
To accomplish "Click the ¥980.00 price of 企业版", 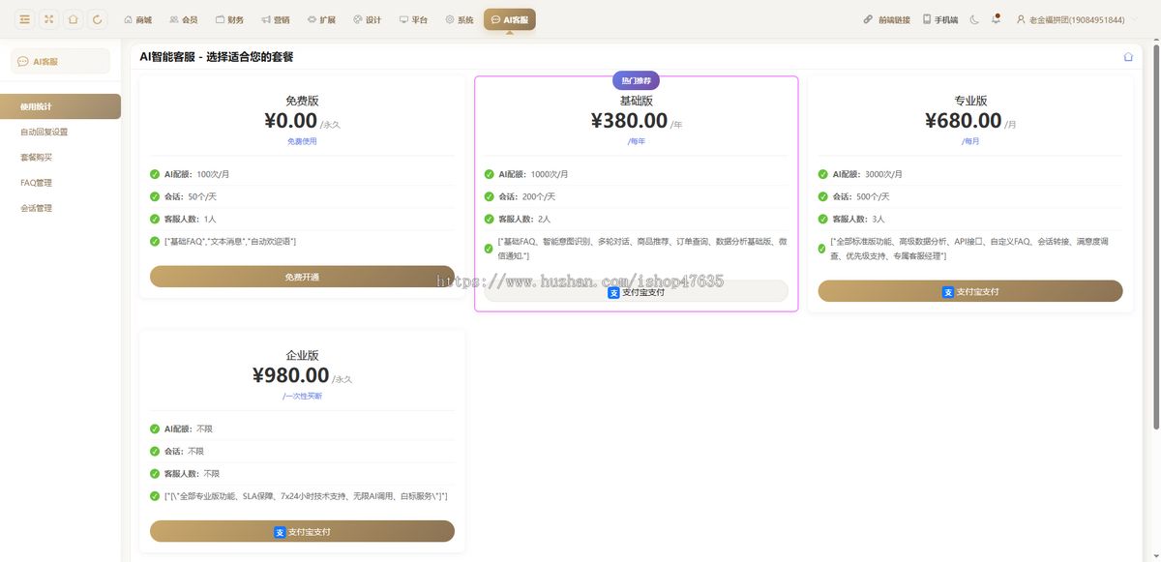I will pos(291,375).
